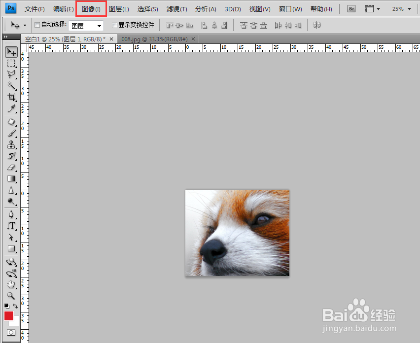Align right edges icon
Viewport: 420px width, 343px height.
click(224, 26)
